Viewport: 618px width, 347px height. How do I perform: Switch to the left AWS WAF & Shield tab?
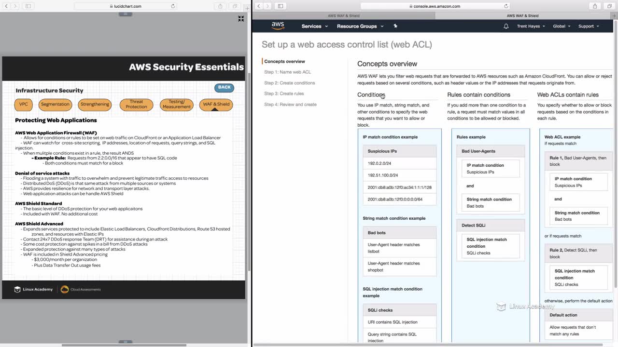(x=343, y=15)
